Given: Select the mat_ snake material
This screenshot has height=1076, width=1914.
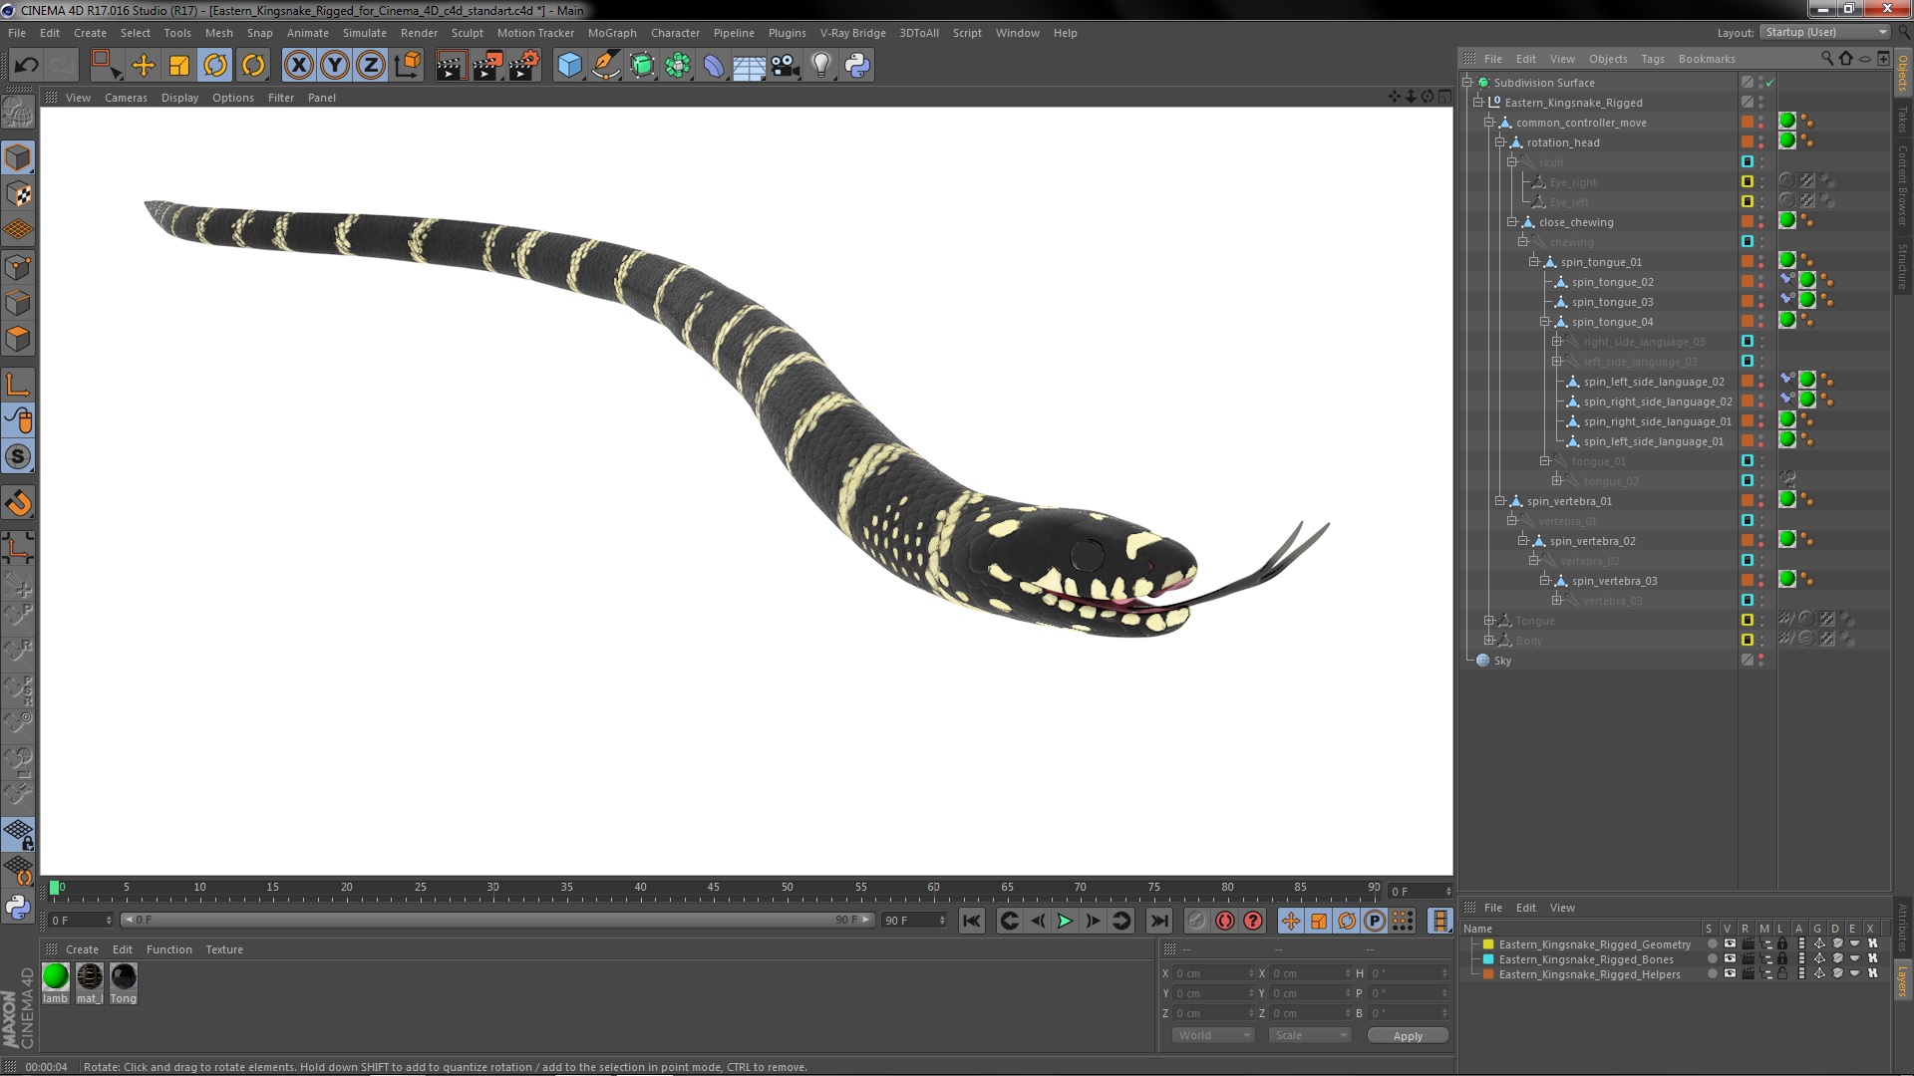Looking at the screenshot, I should click(90, 982).
